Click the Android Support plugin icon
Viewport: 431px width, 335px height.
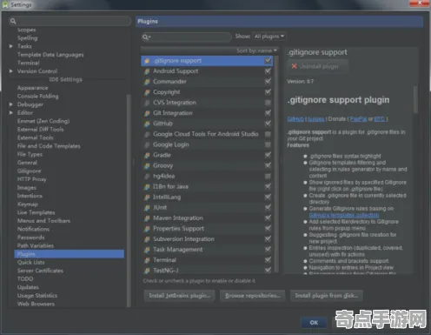click(147, 71)
